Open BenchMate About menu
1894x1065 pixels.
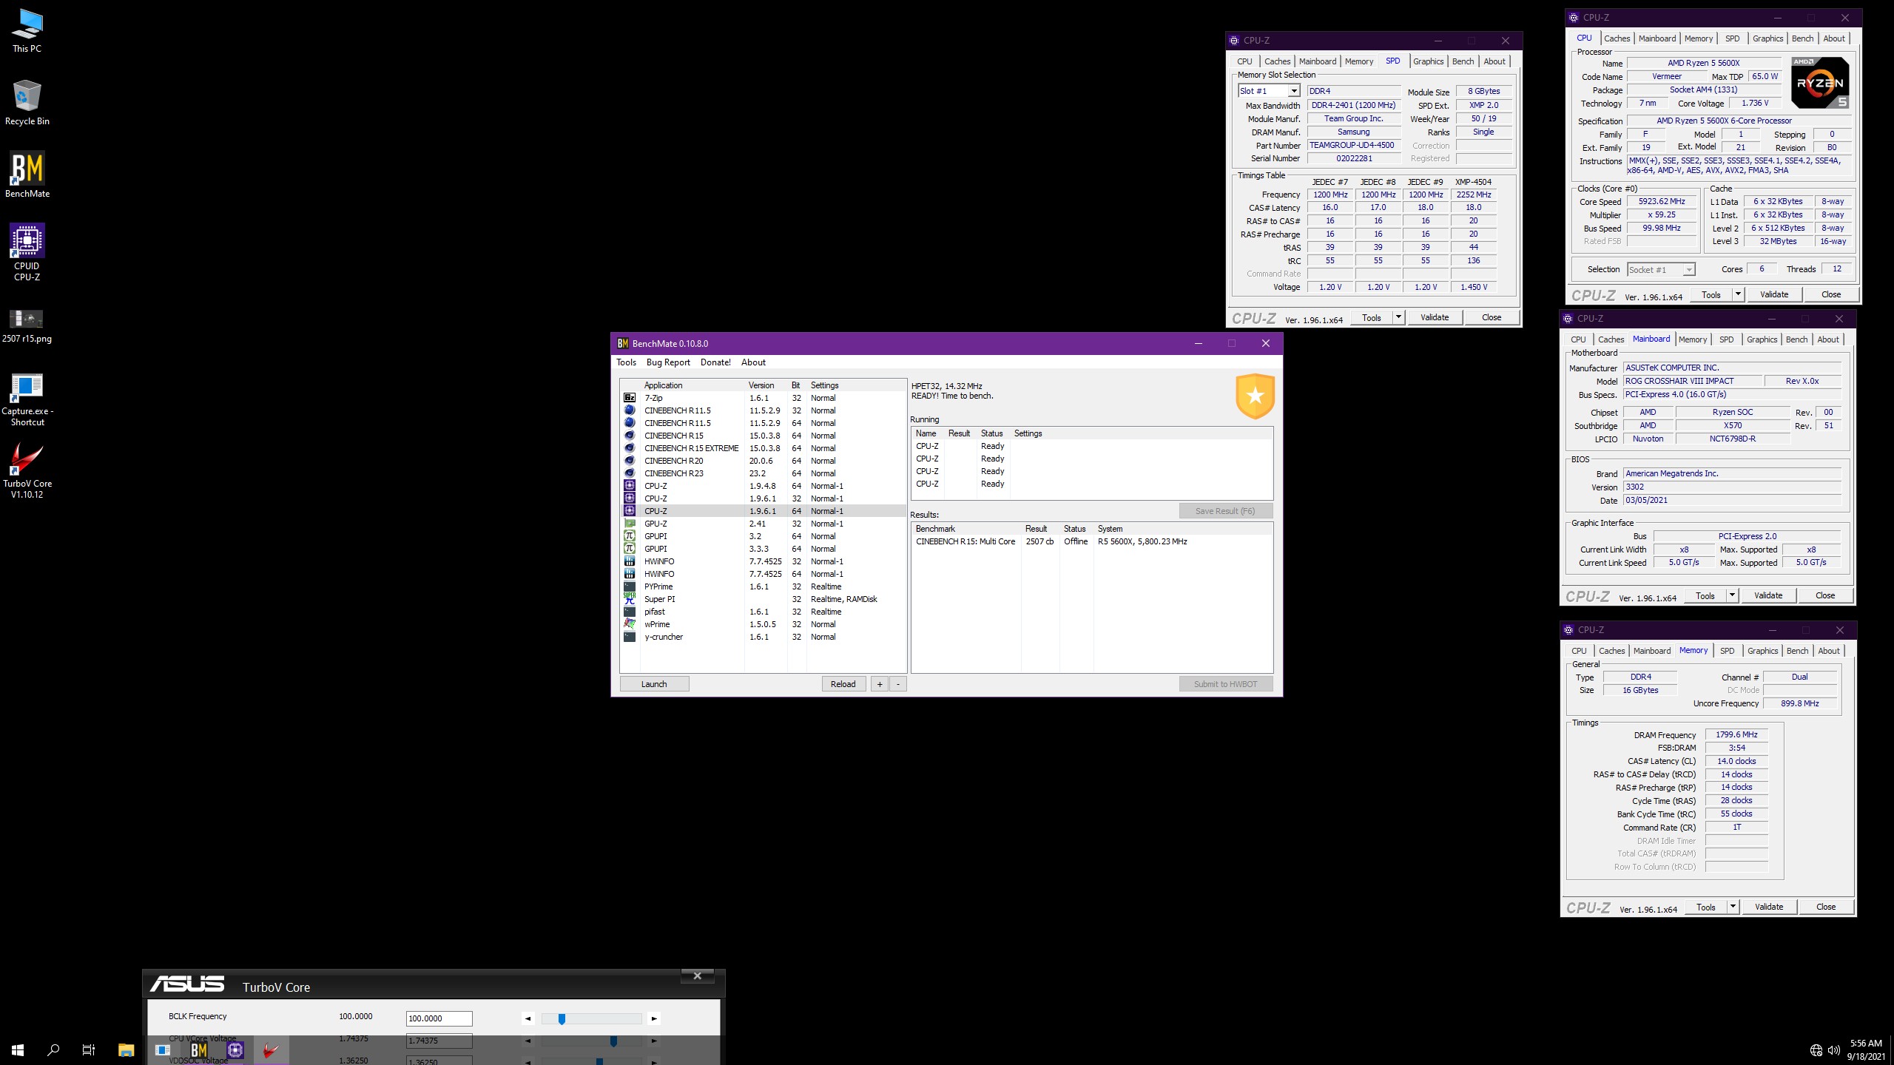[x=753, y=362]
